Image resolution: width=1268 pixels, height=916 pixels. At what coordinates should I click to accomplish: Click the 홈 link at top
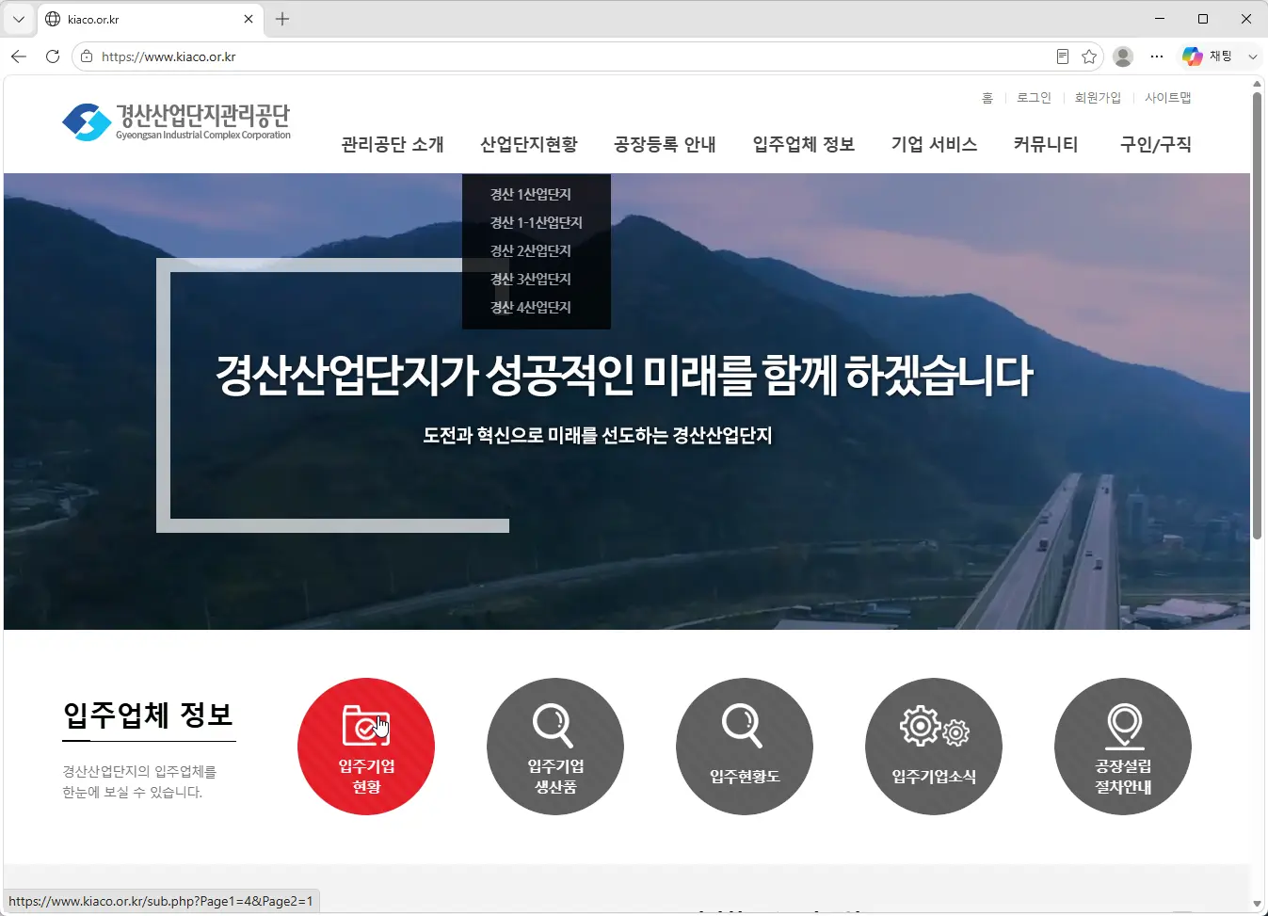pyautogui.click(x=987, y=98)
